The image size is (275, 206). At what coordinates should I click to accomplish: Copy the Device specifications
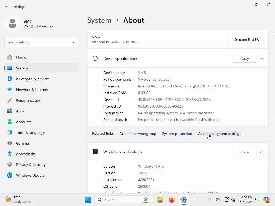point(244,58)
